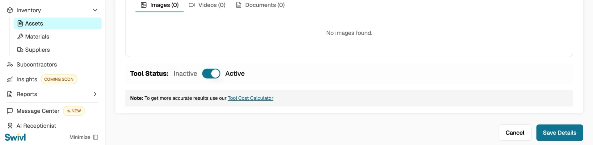Open the Tool Cost Calculator link
Viewport: 593px width, 145px height.
250,98
